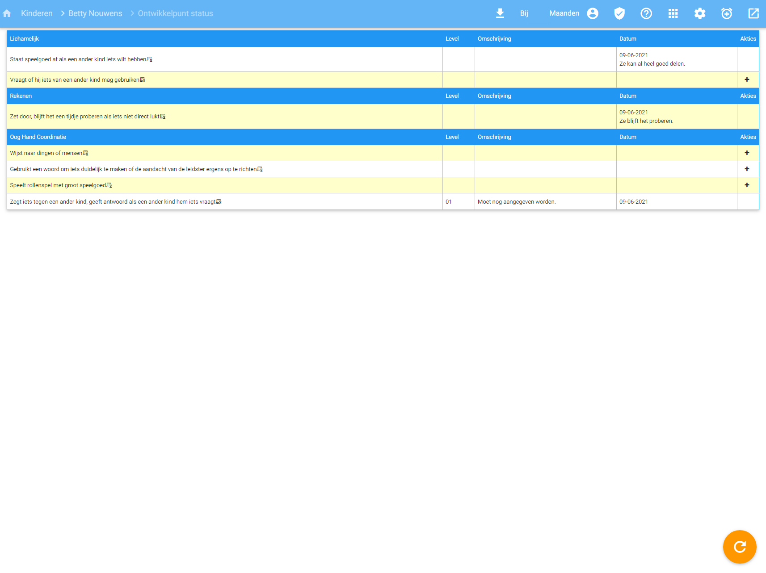
Task: Click the alarm add icon
Action: pyautogui.click(x=727, y=13)
